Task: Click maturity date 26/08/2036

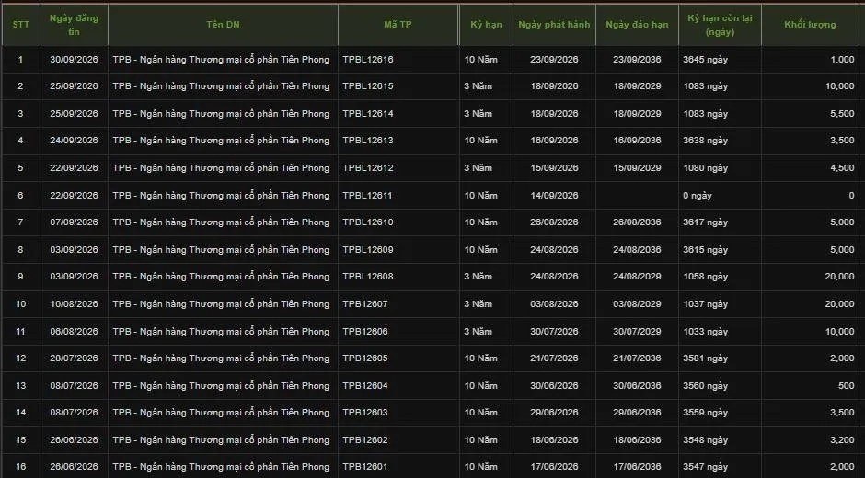Action: click(x=637, y=222)
